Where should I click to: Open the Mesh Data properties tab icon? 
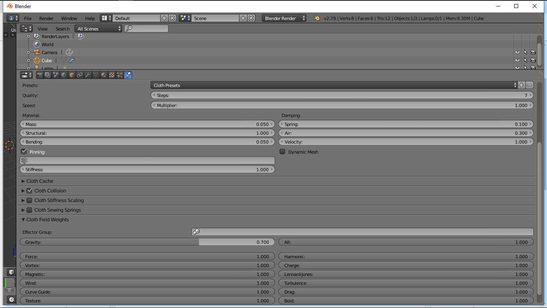coord(96,75)
